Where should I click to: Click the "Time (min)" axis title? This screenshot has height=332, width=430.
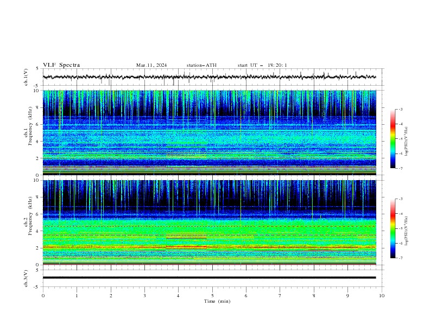217,301
